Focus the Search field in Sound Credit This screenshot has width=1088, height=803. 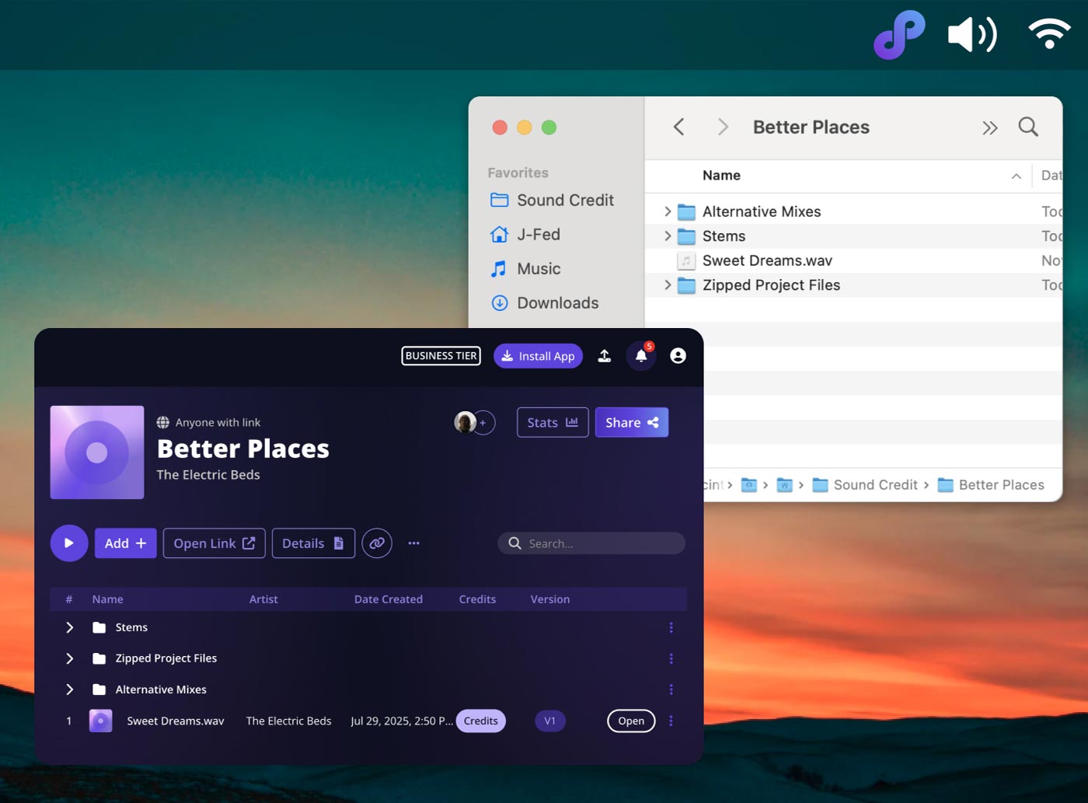[x=591, y=543]
